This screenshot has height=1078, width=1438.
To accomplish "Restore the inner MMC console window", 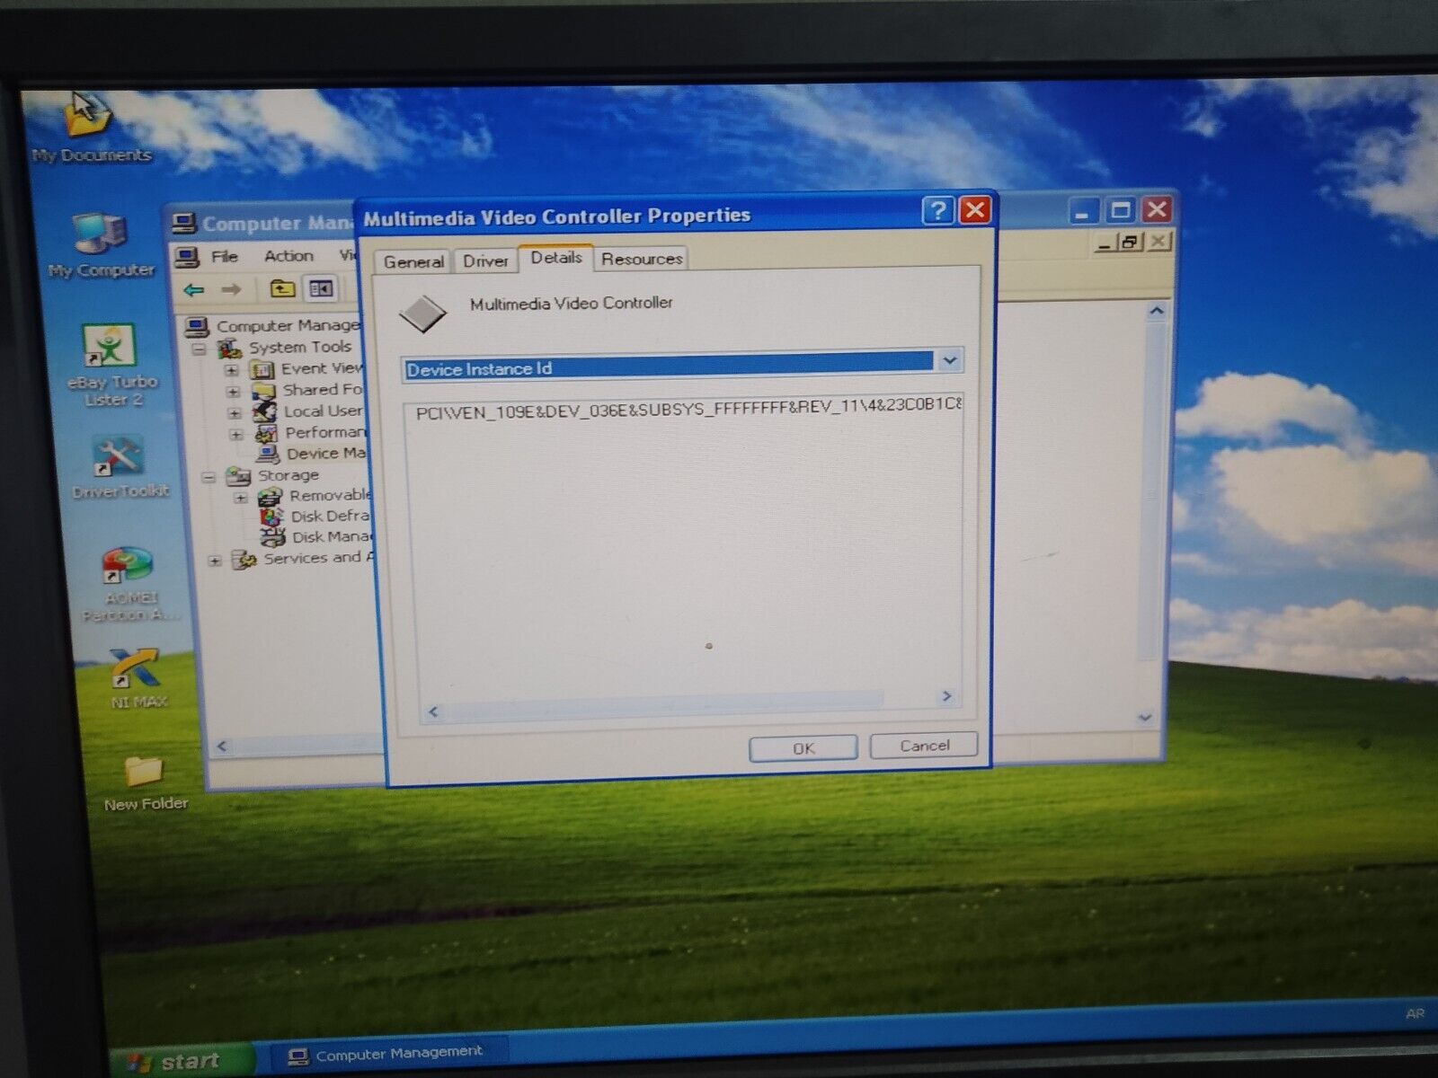I will click(1130, 242).
